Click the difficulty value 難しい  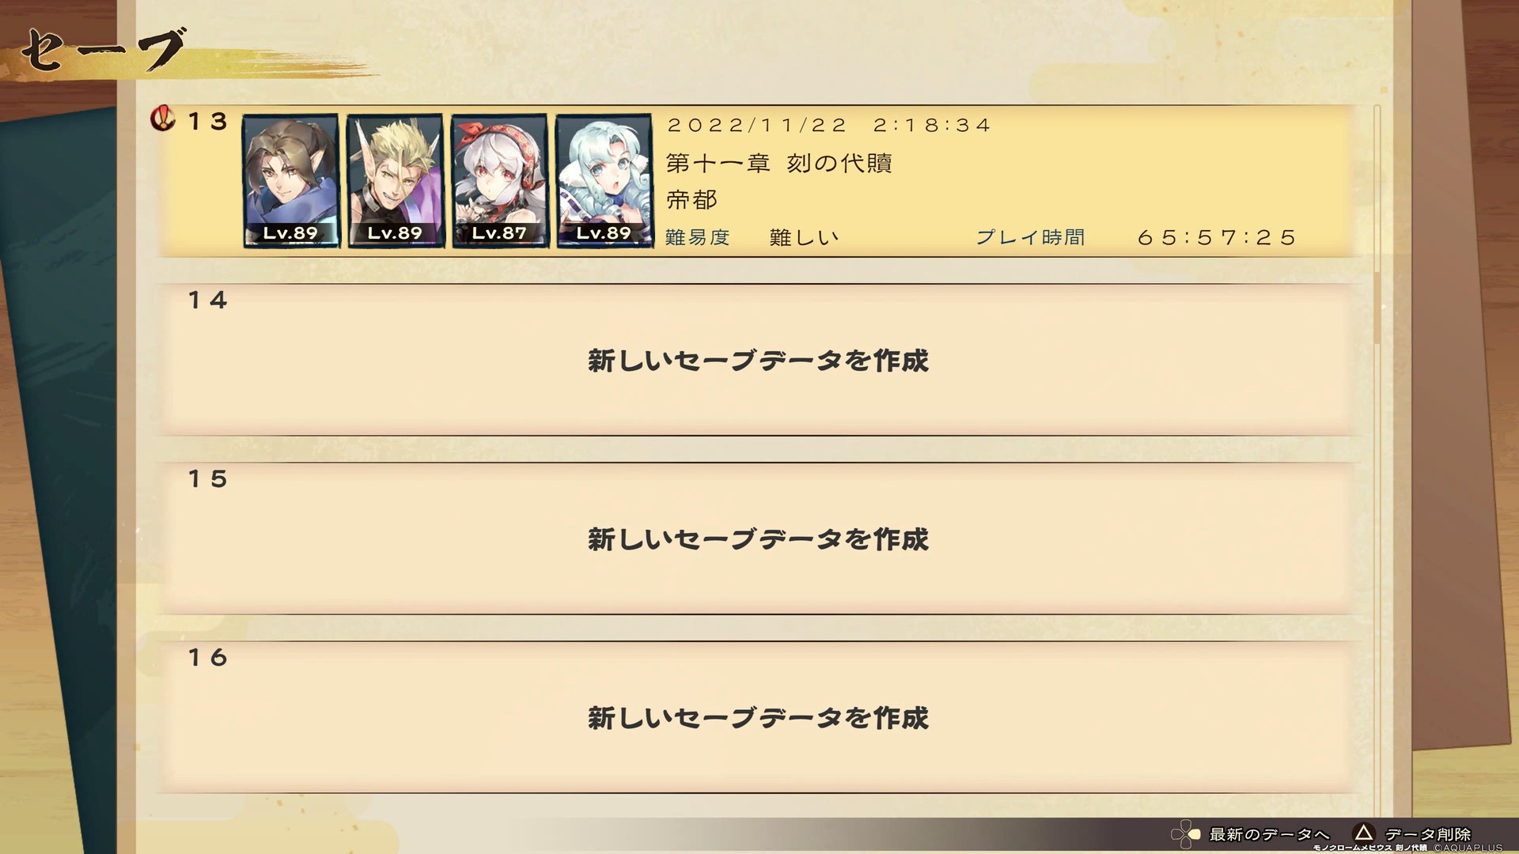804,237
